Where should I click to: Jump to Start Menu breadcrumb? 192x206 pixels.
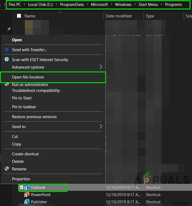point(148,5)
